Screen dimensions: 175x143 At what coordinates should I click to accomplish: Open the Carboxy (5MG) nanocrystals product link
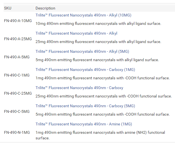(85, 106)
